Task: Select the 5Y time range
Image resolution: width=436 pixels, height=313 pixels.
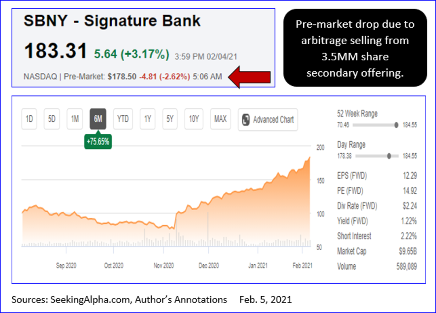Action: click(x=170, y=119)
